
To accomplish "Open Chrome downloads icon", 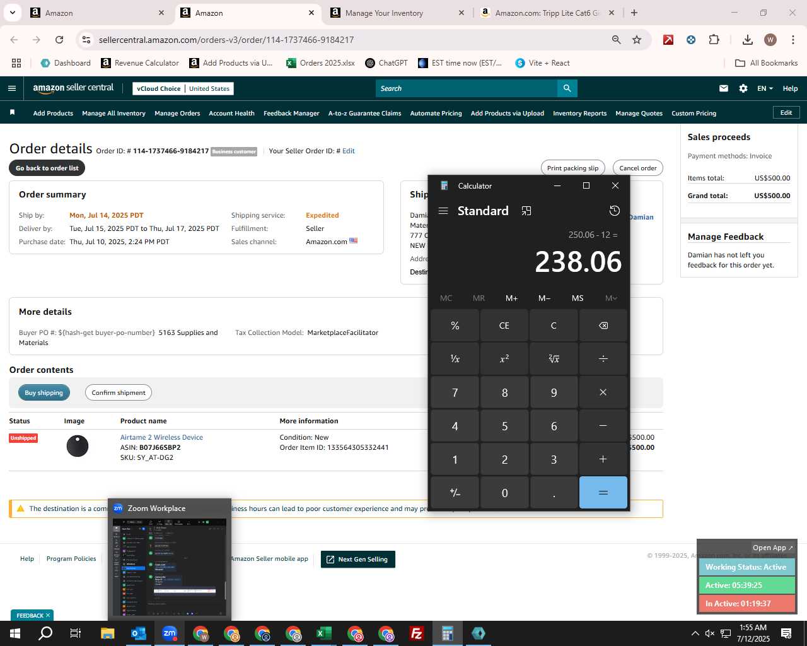I will click(748, 40).
